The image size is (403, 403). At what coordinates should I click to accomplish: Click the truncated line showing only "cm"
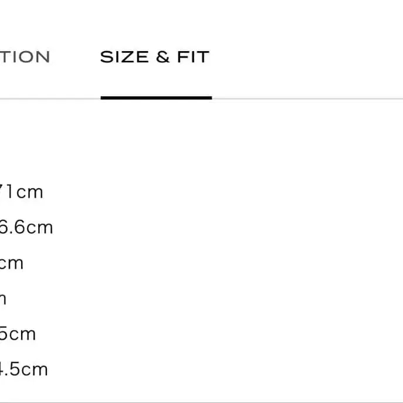12,263
